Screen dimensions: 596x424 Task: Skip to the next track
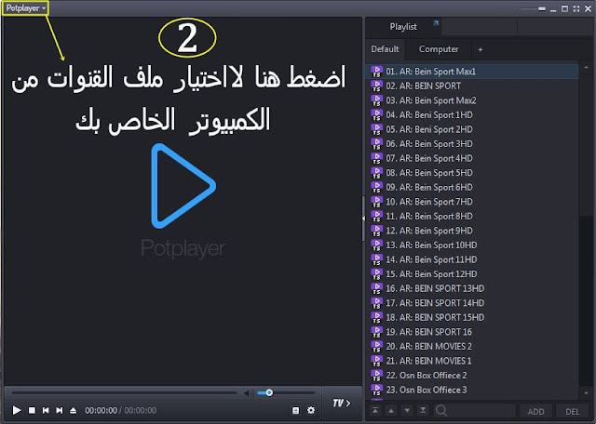(x=60, y=410)
